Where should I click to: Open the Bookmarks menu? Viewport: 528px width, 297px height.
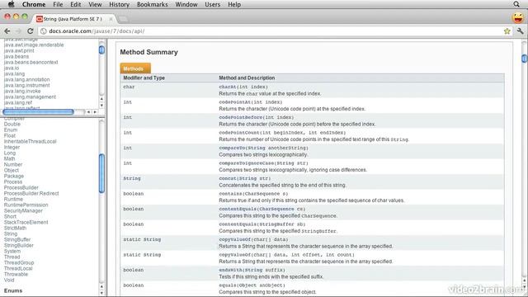(x=152, y=4)
